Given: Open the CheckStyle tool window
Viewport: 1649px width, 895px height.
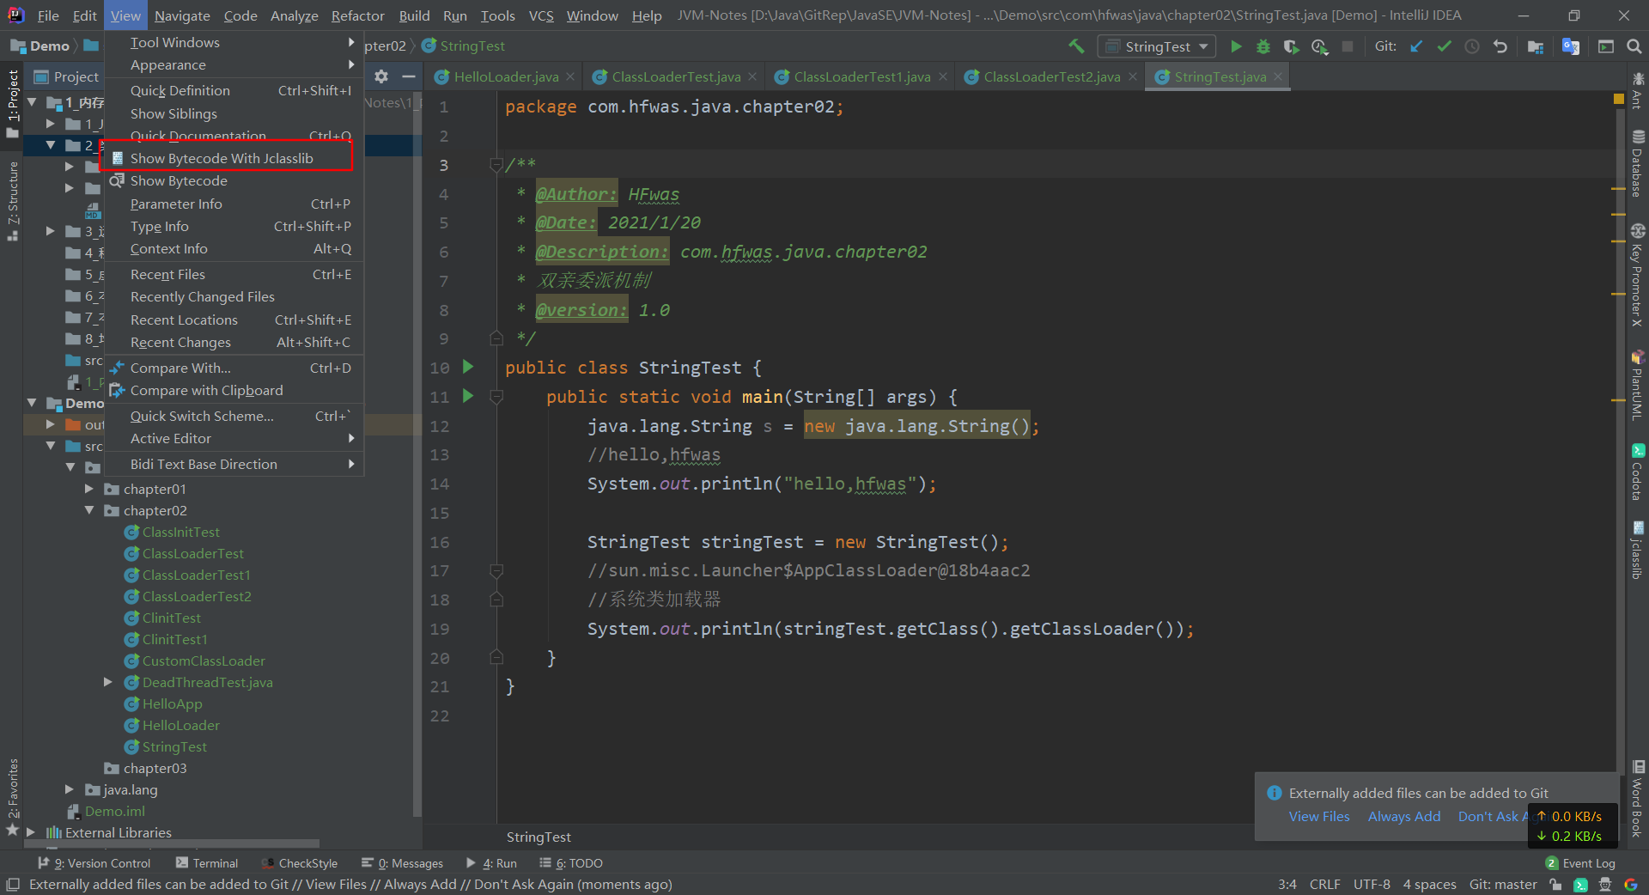Looking at the screenshot, I should click(300, 863).
